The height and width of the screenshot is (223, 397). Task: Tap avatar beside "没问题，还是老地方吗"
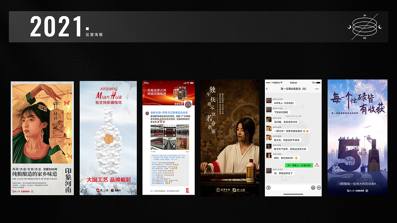point(269,120)
